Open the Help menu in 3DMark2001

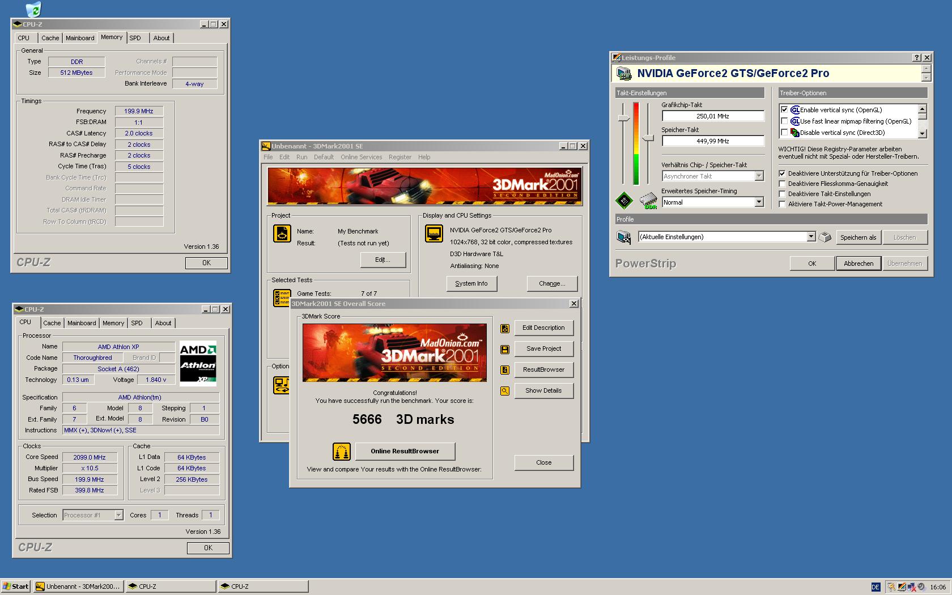(x=424, y=157)
